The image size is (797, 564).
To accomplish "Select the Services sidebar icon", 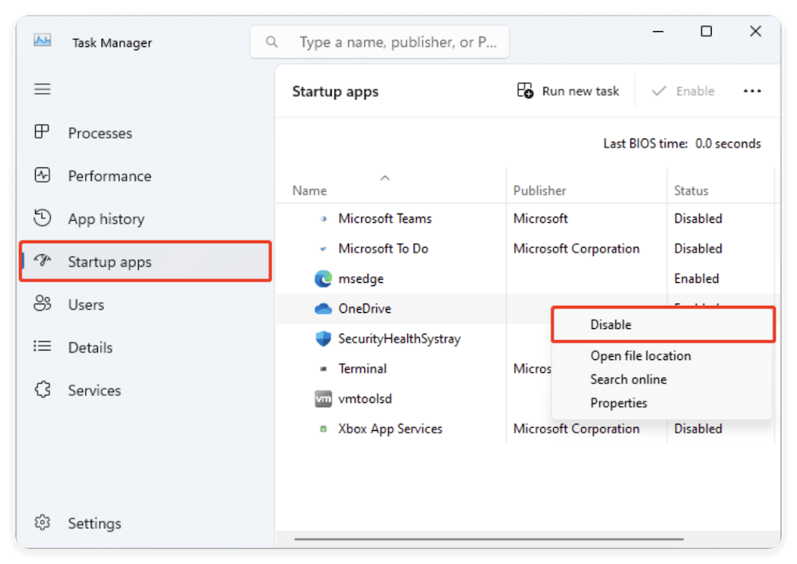I will coord(42,390).
